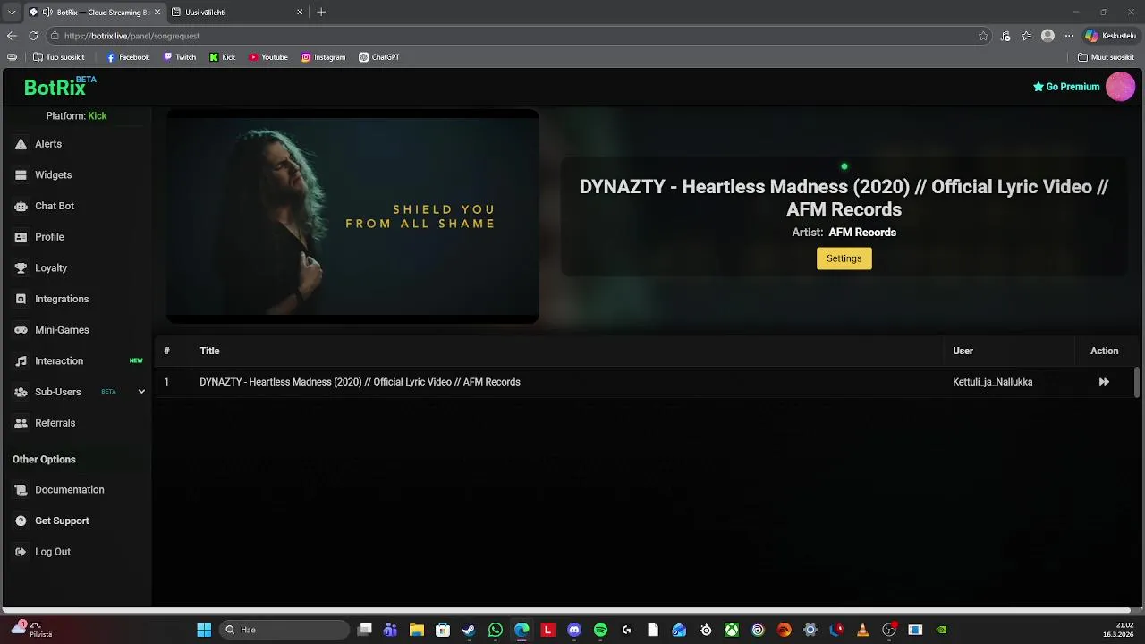The height and width of the screenshot is (644, 1145).
Task: Open the Profile page
Action: (x=49, y=237)
